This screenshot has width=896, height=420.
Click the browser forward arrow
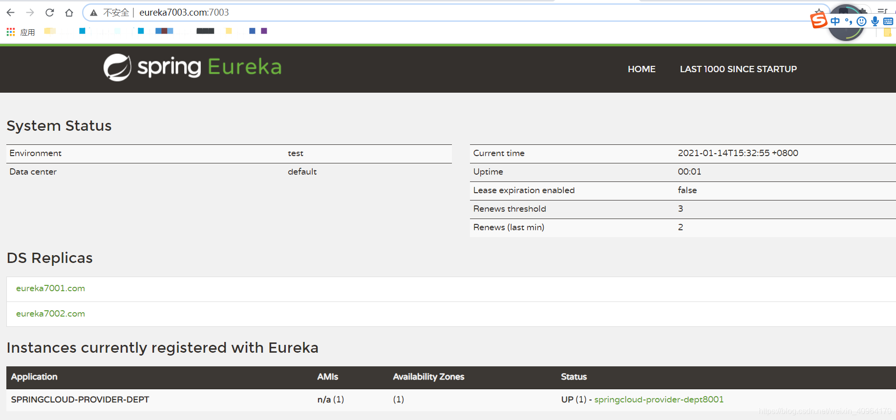[x=30, y=13]
